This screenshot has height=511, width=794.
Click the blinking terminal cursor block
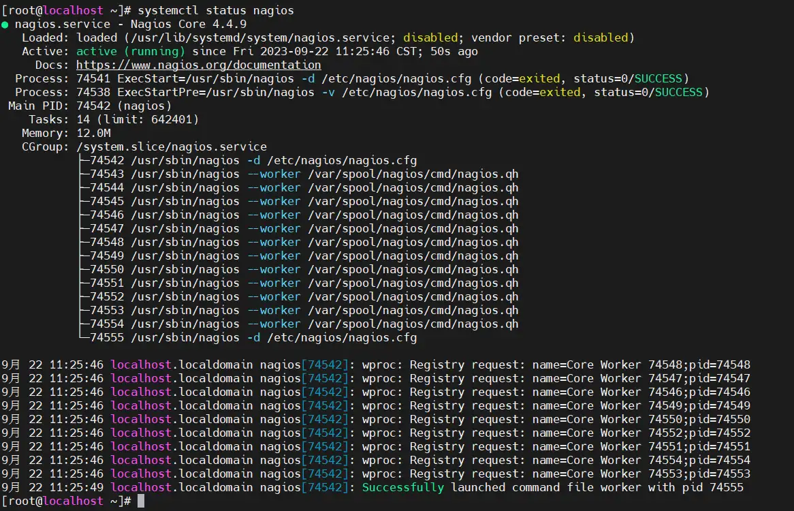pyautogui.click(x=142, y=501)
